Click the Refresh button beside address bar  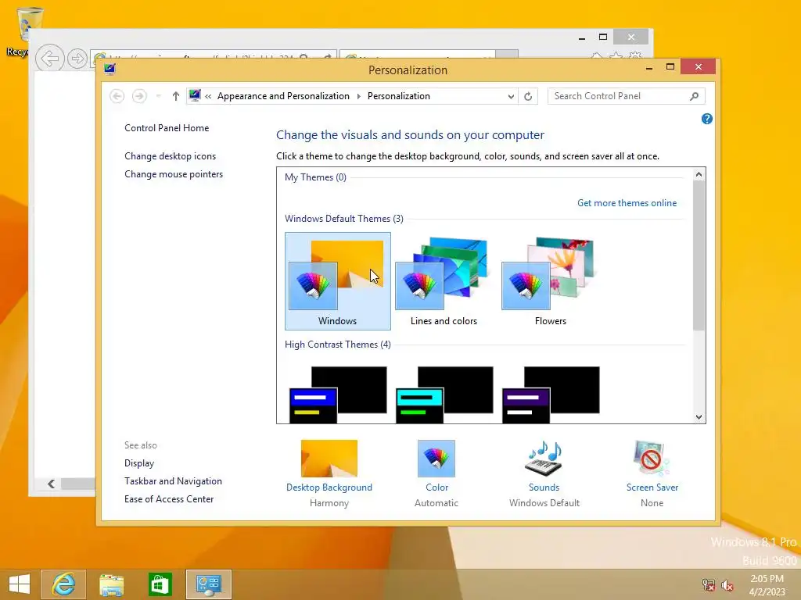click(528, 96)
